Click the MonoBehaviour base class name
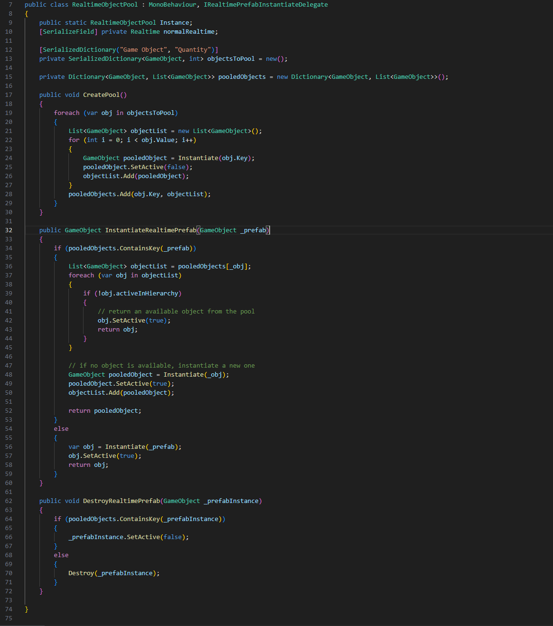The image size is (553, 626). click(x=173, y=5)
